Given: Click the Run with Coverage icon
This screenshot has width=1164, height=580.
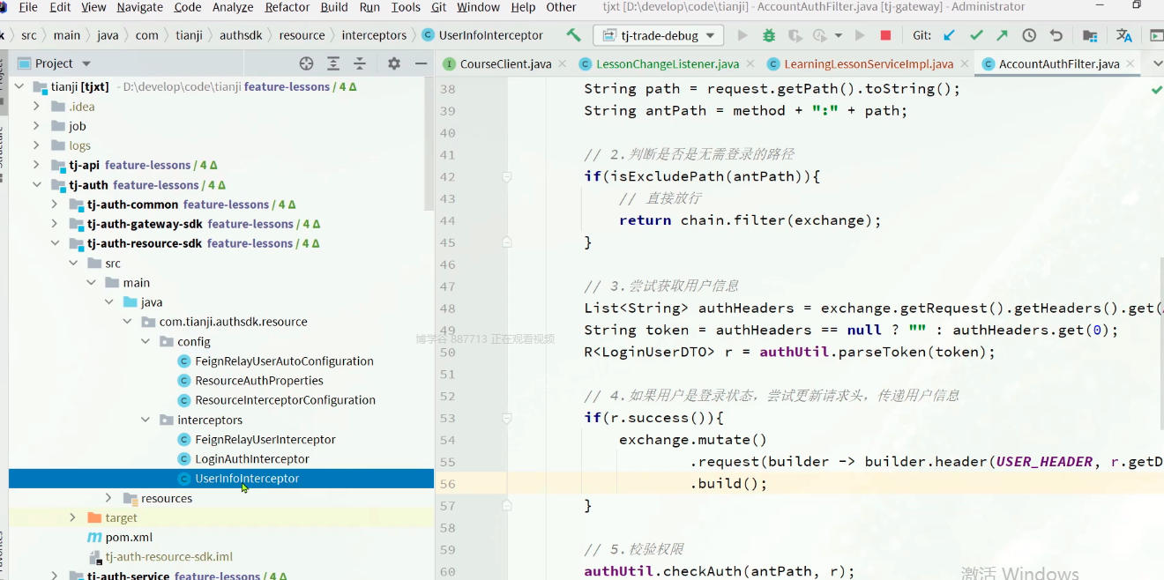Looking at the screenshot, I should pos(795,35).
